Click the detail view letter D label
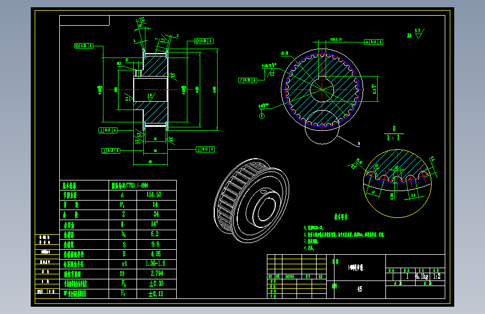 [x=394, y=129]
